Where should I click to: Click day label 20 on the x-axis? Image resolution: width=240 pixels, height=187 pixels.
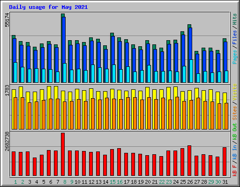[x=148, y=182]
